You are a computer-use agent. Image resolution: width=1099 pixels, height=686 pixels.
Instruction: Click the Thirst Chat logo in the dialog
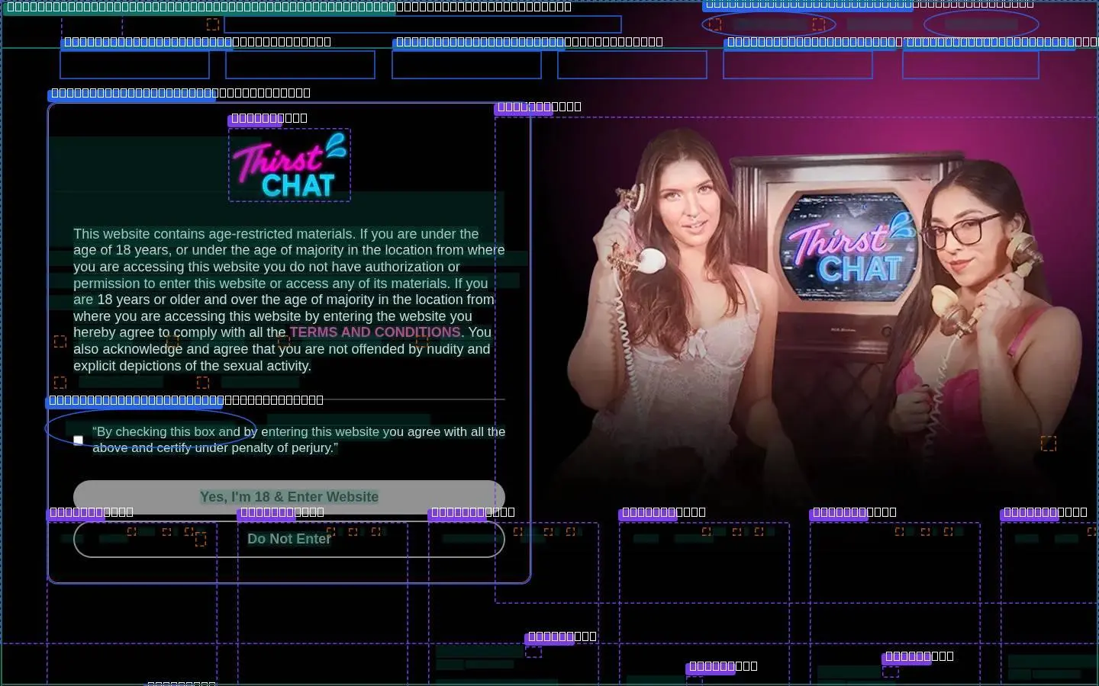click(x=289, y=165)
